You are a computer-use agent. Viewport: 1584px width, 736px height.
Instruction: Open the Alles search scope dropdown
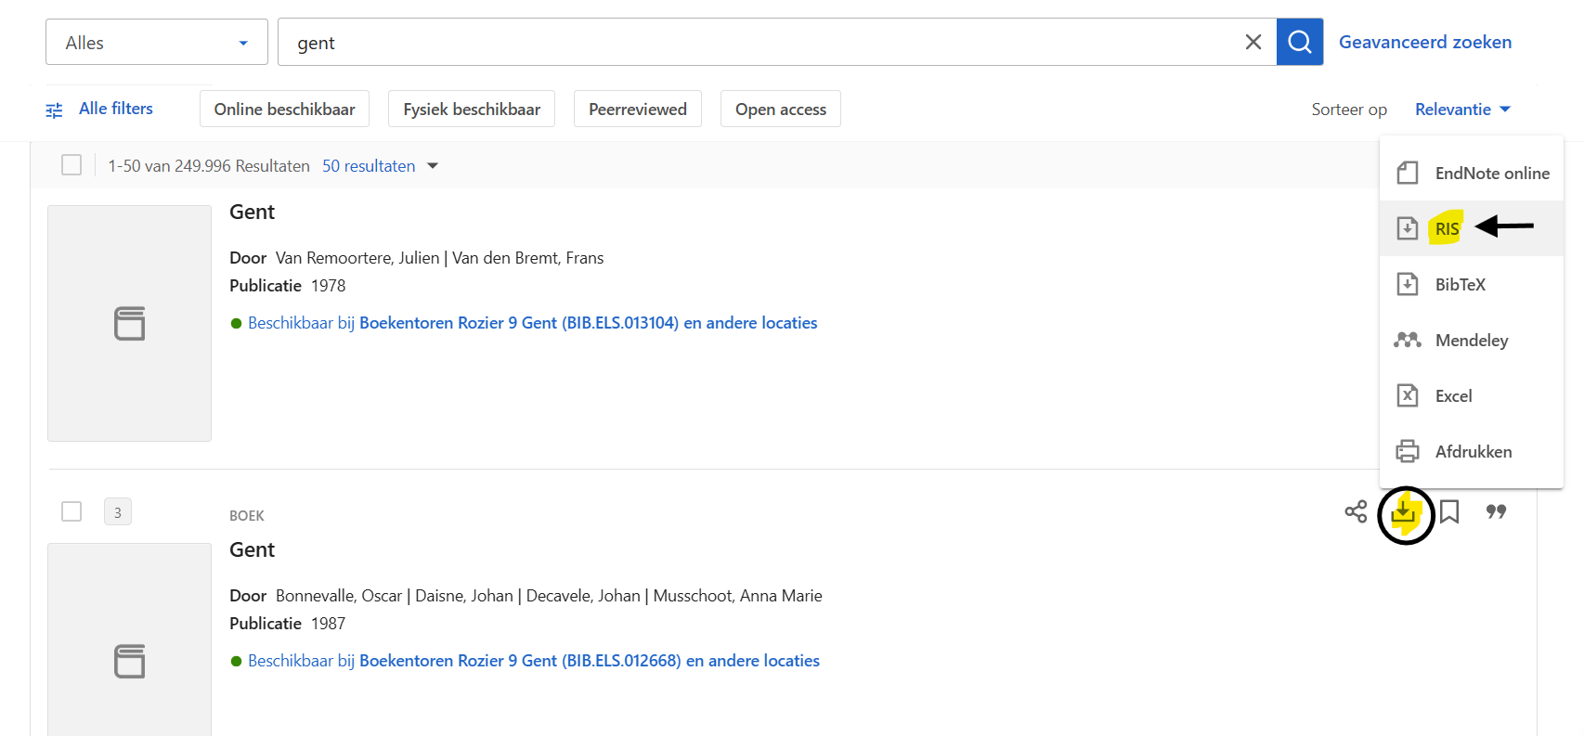[x=156, y=43]
